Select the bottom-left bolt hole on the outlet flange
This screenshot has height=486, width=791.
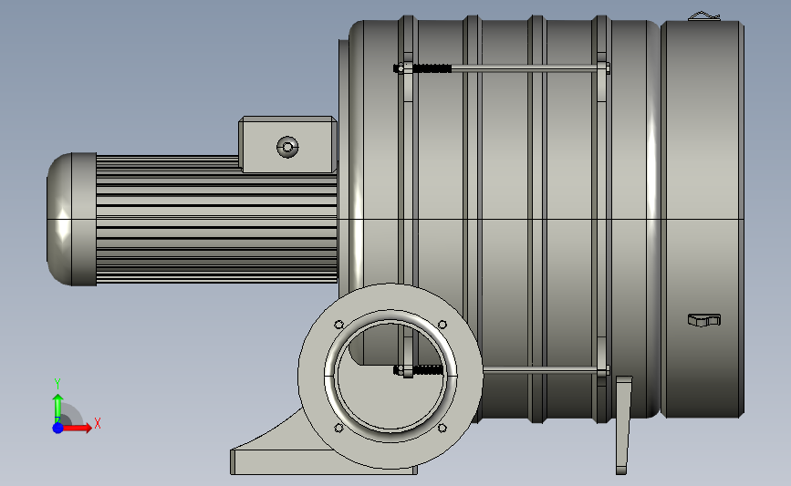pyautogui.click(x=339, y=428)
